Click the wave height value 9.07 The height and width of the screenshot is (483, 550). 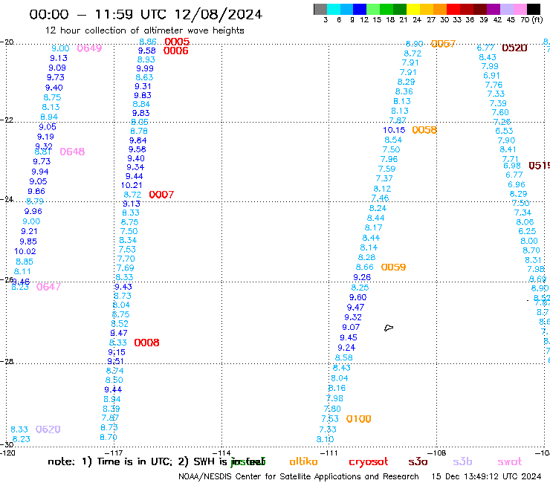click(x=351, y=327)
